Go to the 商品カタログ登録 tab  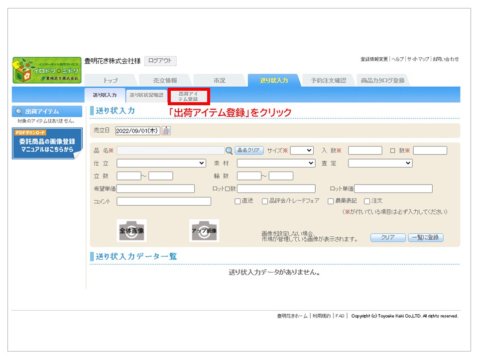click(x=382, y=80)
